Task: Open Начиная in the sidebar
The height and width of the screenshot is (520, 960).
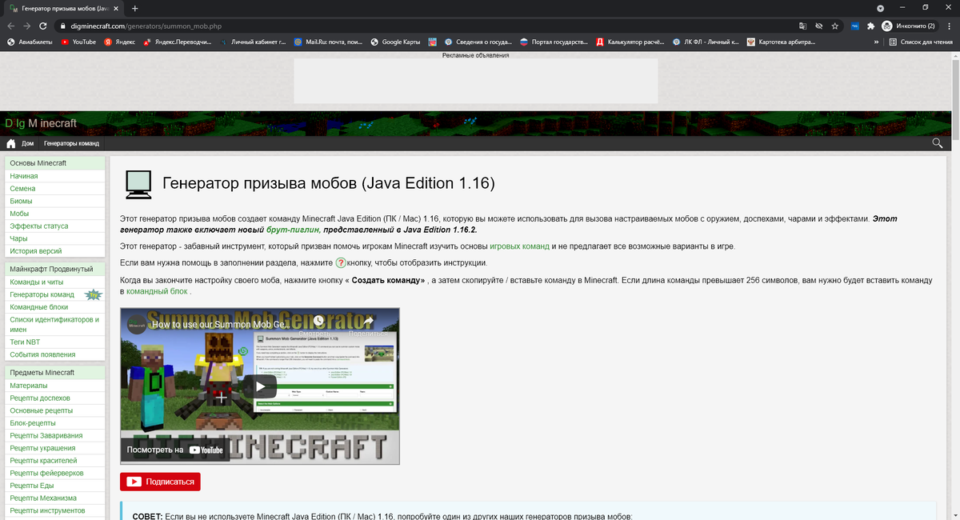Action: [x=24, y=175]
